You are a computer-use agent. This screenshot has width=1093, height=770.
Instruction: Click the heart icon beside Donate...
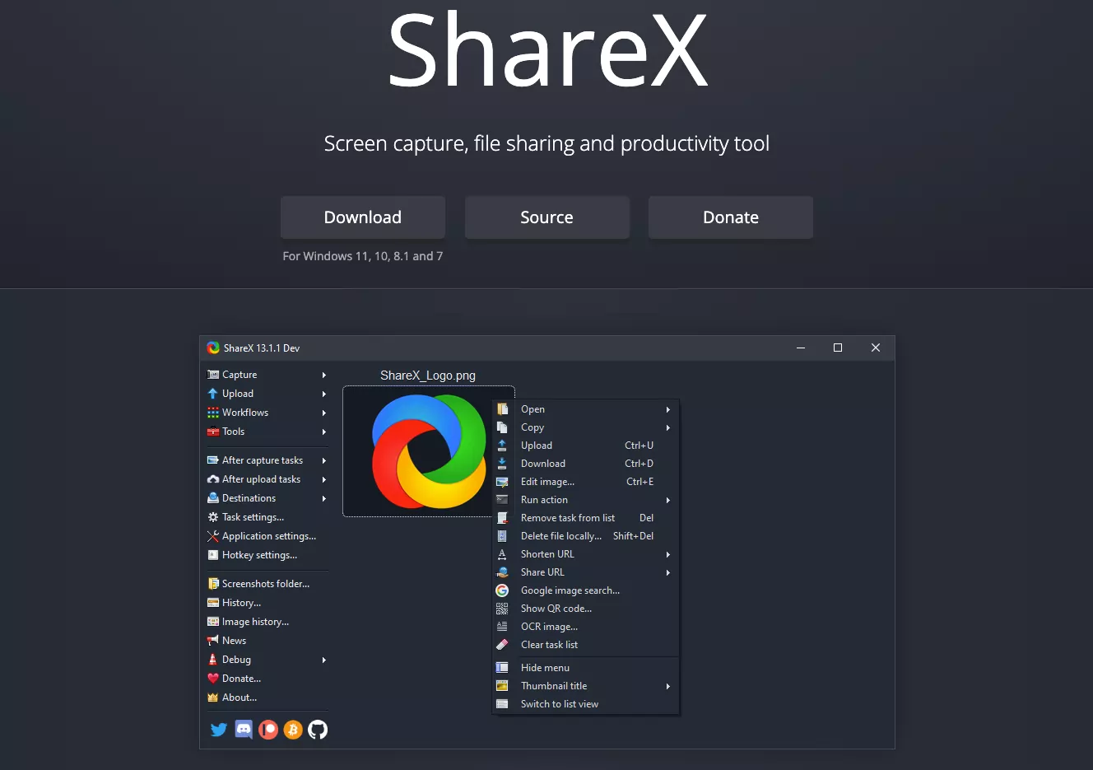[213, 679]
